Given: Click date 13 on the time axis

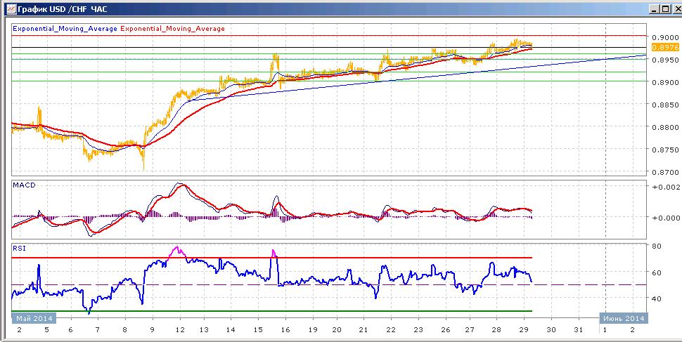Looking at the screenshot, I should (204, 330).
